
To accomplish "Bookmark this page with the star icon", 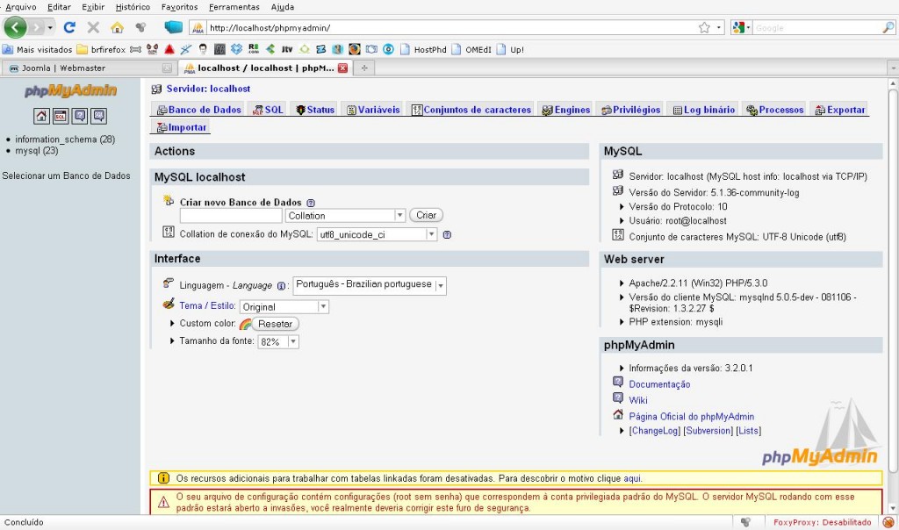I will [x=704, y=27].
